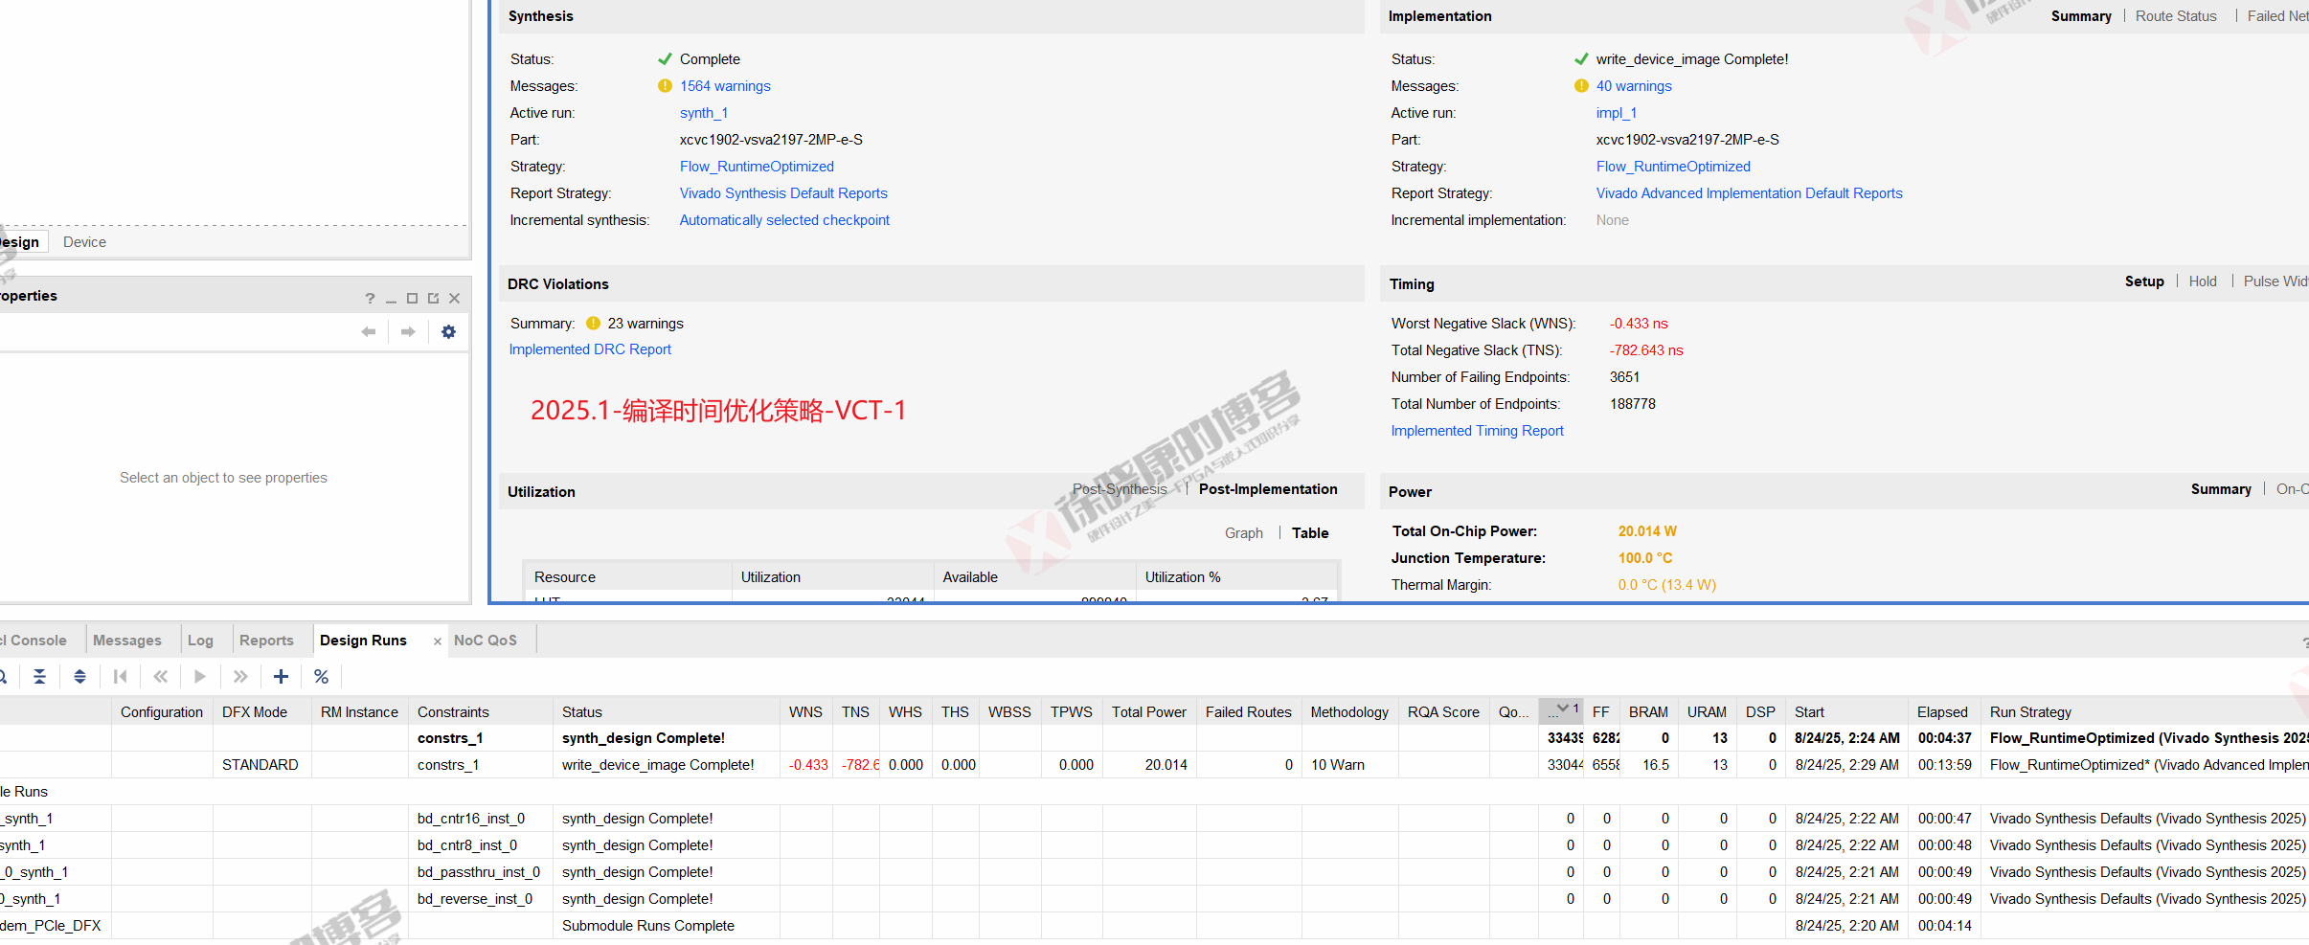Screen dimensions: 2309x945
Task: Collapse all runs in Design Runs toolbar
Action: pyautogui.click(x=39, y=676)
